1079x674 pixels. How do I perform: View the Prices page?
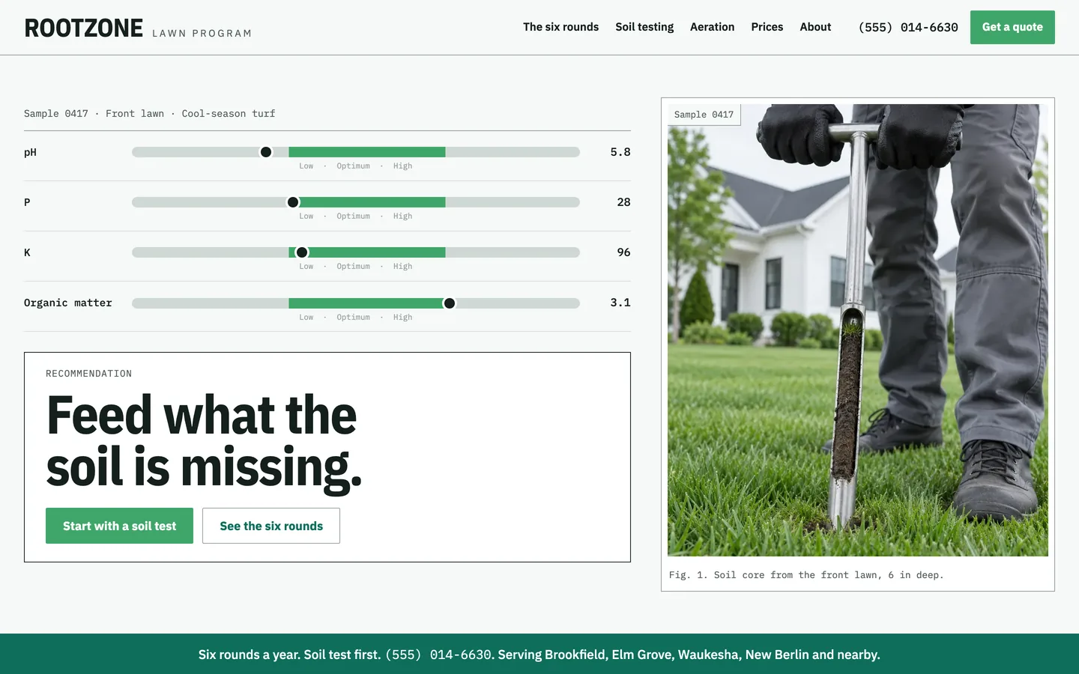767,27
